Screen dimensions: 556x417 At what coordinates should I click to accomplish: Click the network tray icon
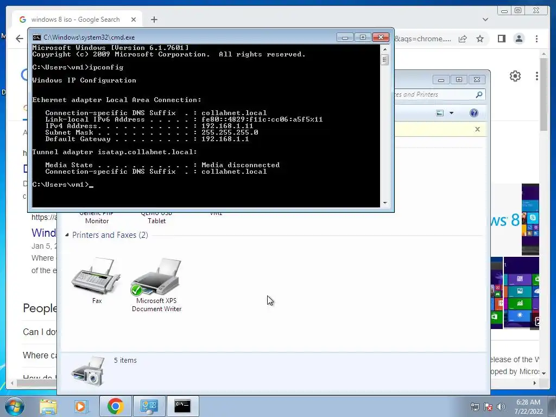point(475,407)
